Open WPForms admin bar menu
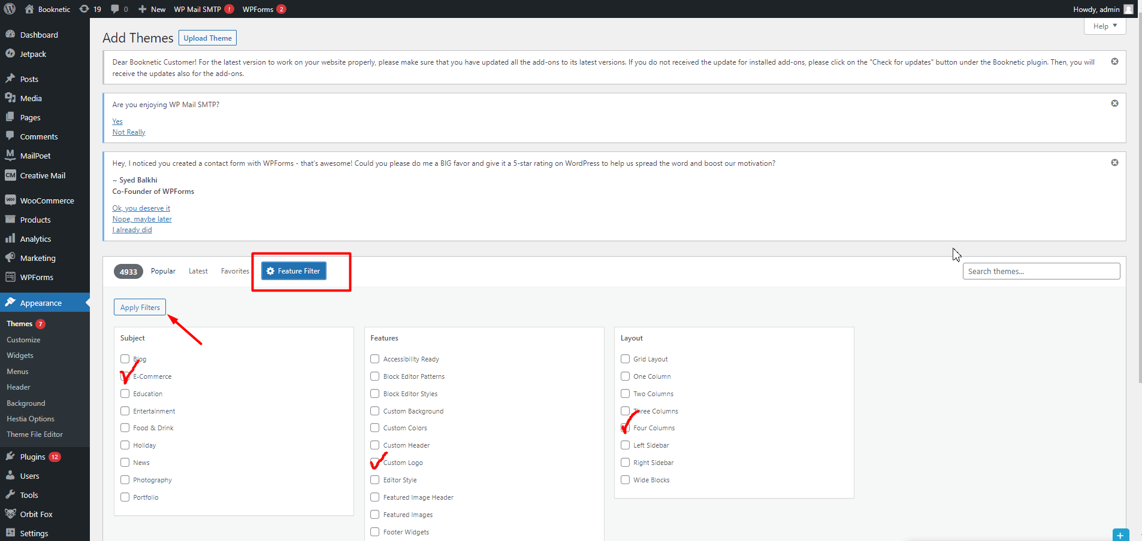Screen dimensions: 1142x541 coord(264,9)
